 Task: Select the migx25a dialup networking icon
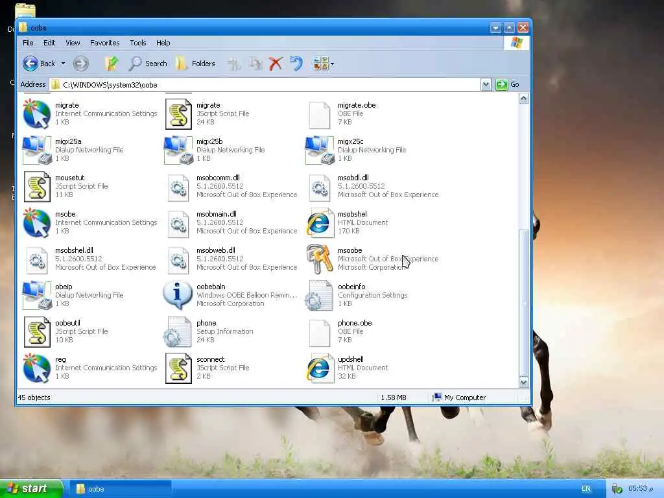point(37,150)
